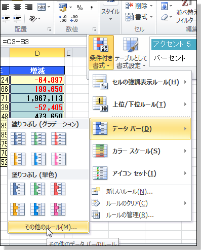This screenshot has height=250, width=201.
Task: Open データ バー submenu item
Action: (x=140, y=129)
